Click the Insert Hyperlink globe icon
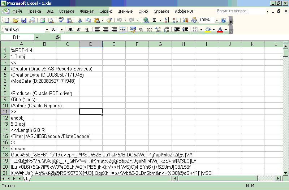The height and width of the screenshot is (190, 289). (146, 20)
